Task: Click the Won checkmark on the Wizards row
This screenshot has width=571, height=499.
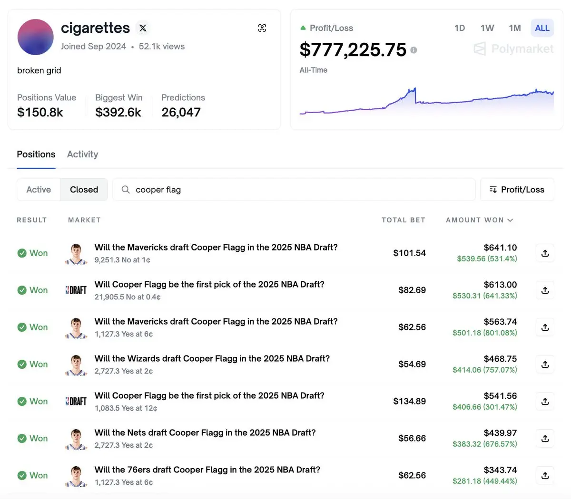Action: point(22,365)
